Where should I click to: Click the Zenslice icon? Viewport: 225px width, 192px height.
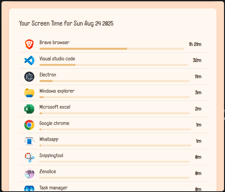point(29,173)
